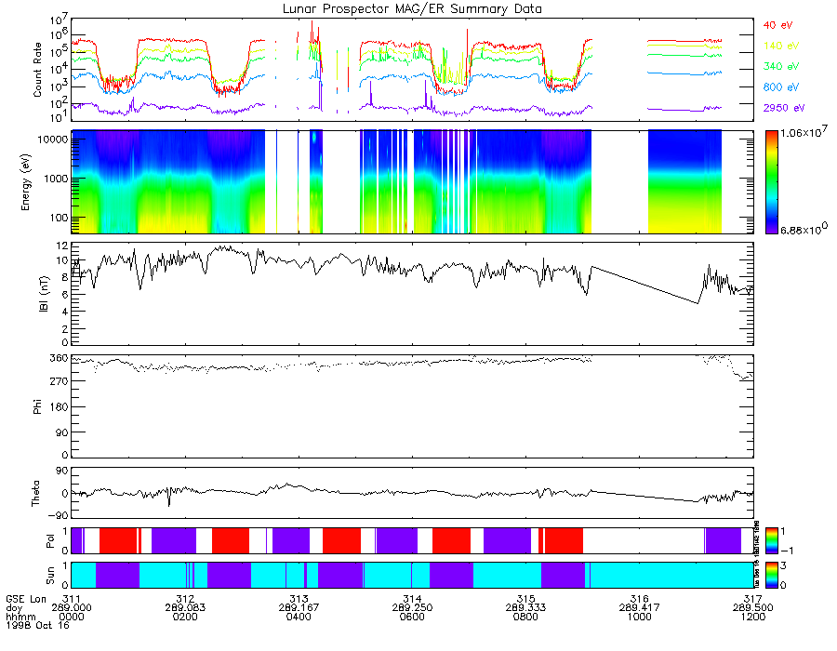837x651 pixels.
Task: Click the GSE Lon value '313'
Action: (299, 599)
